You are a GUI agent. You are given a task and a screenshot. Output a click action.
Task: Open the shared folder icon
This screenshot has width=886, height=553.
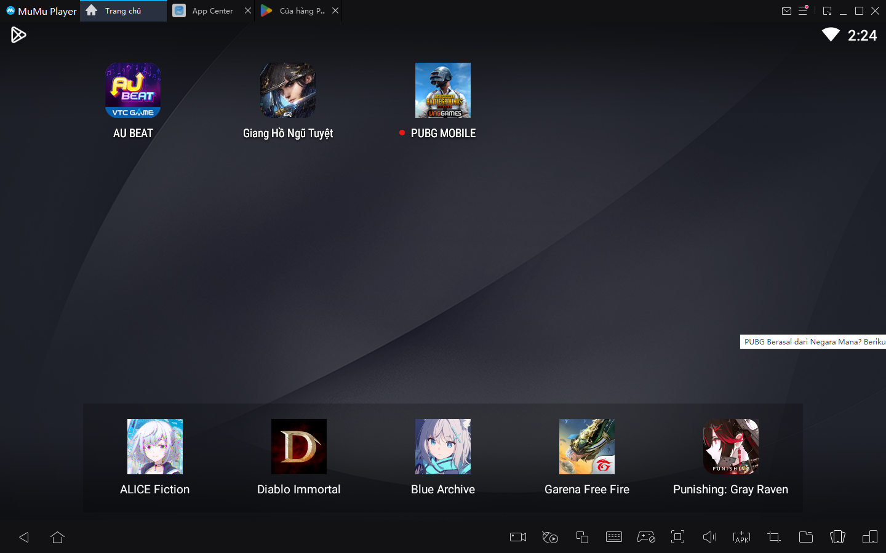pyautogui.click(x=806, y=537)
